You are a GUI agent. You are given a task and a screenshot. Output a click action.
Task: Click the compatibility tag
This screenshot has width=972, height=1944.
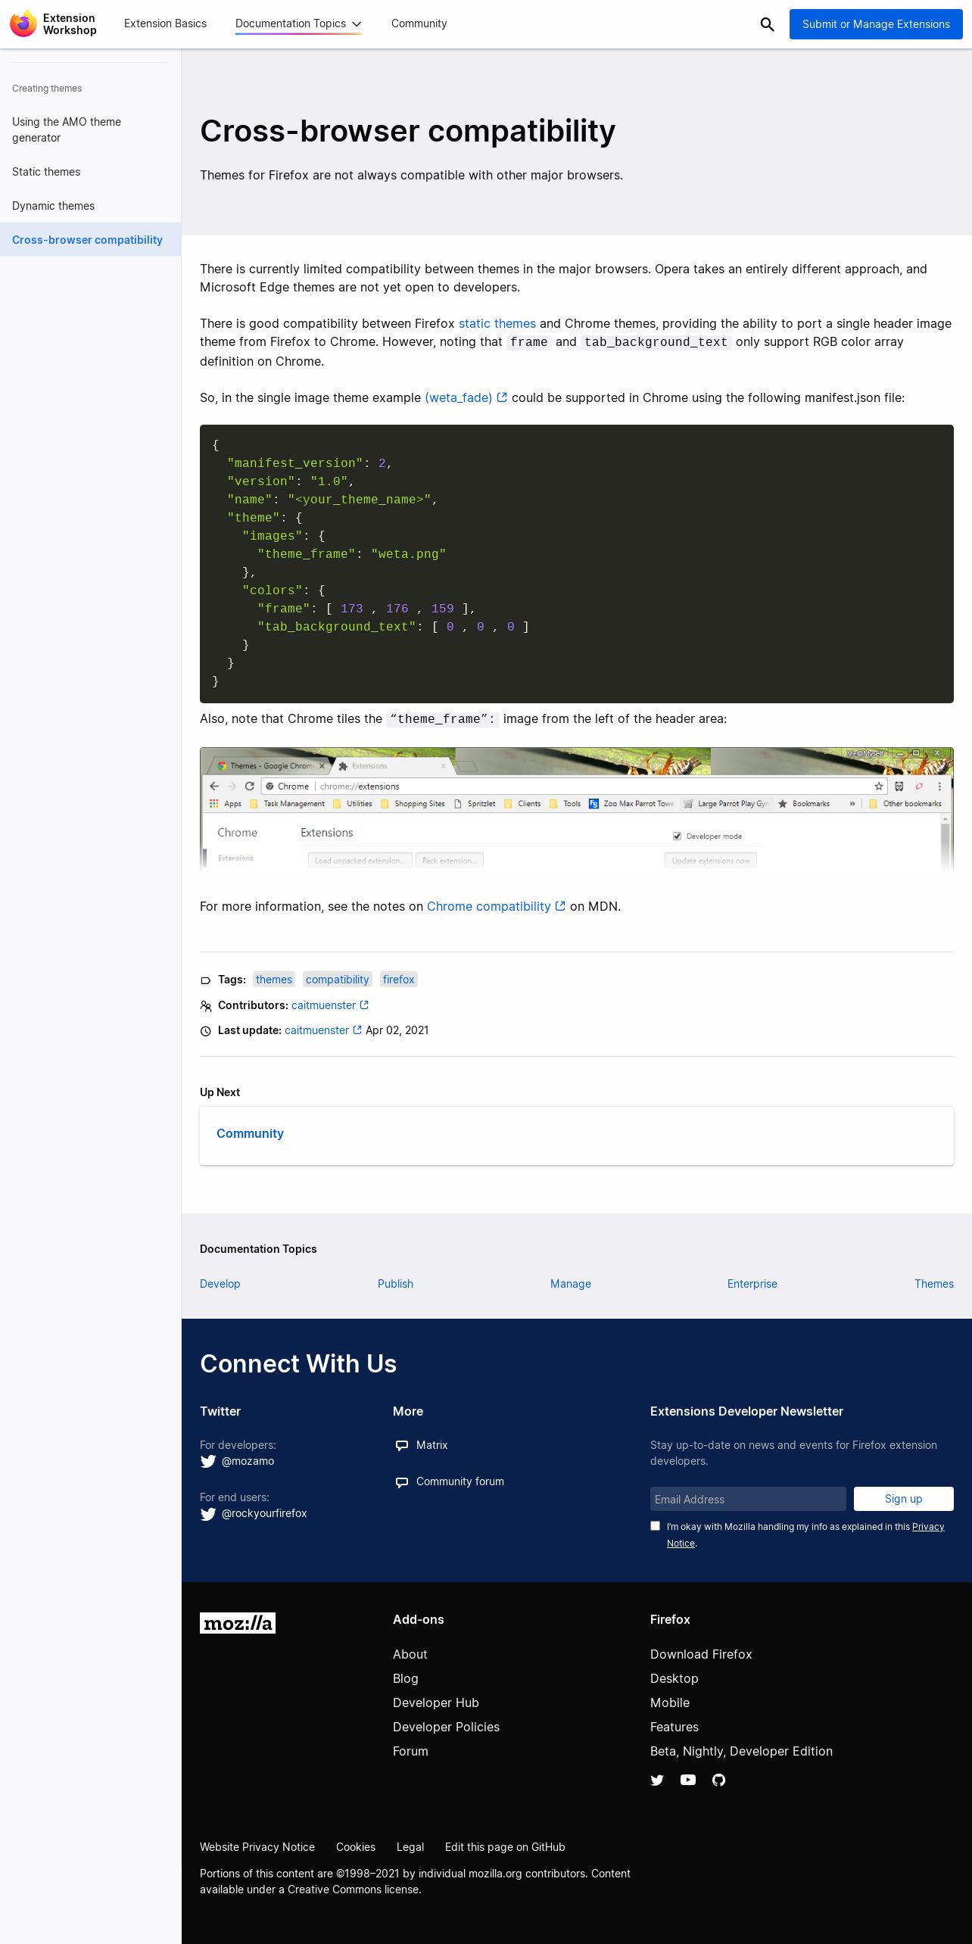tap(337, 980)
